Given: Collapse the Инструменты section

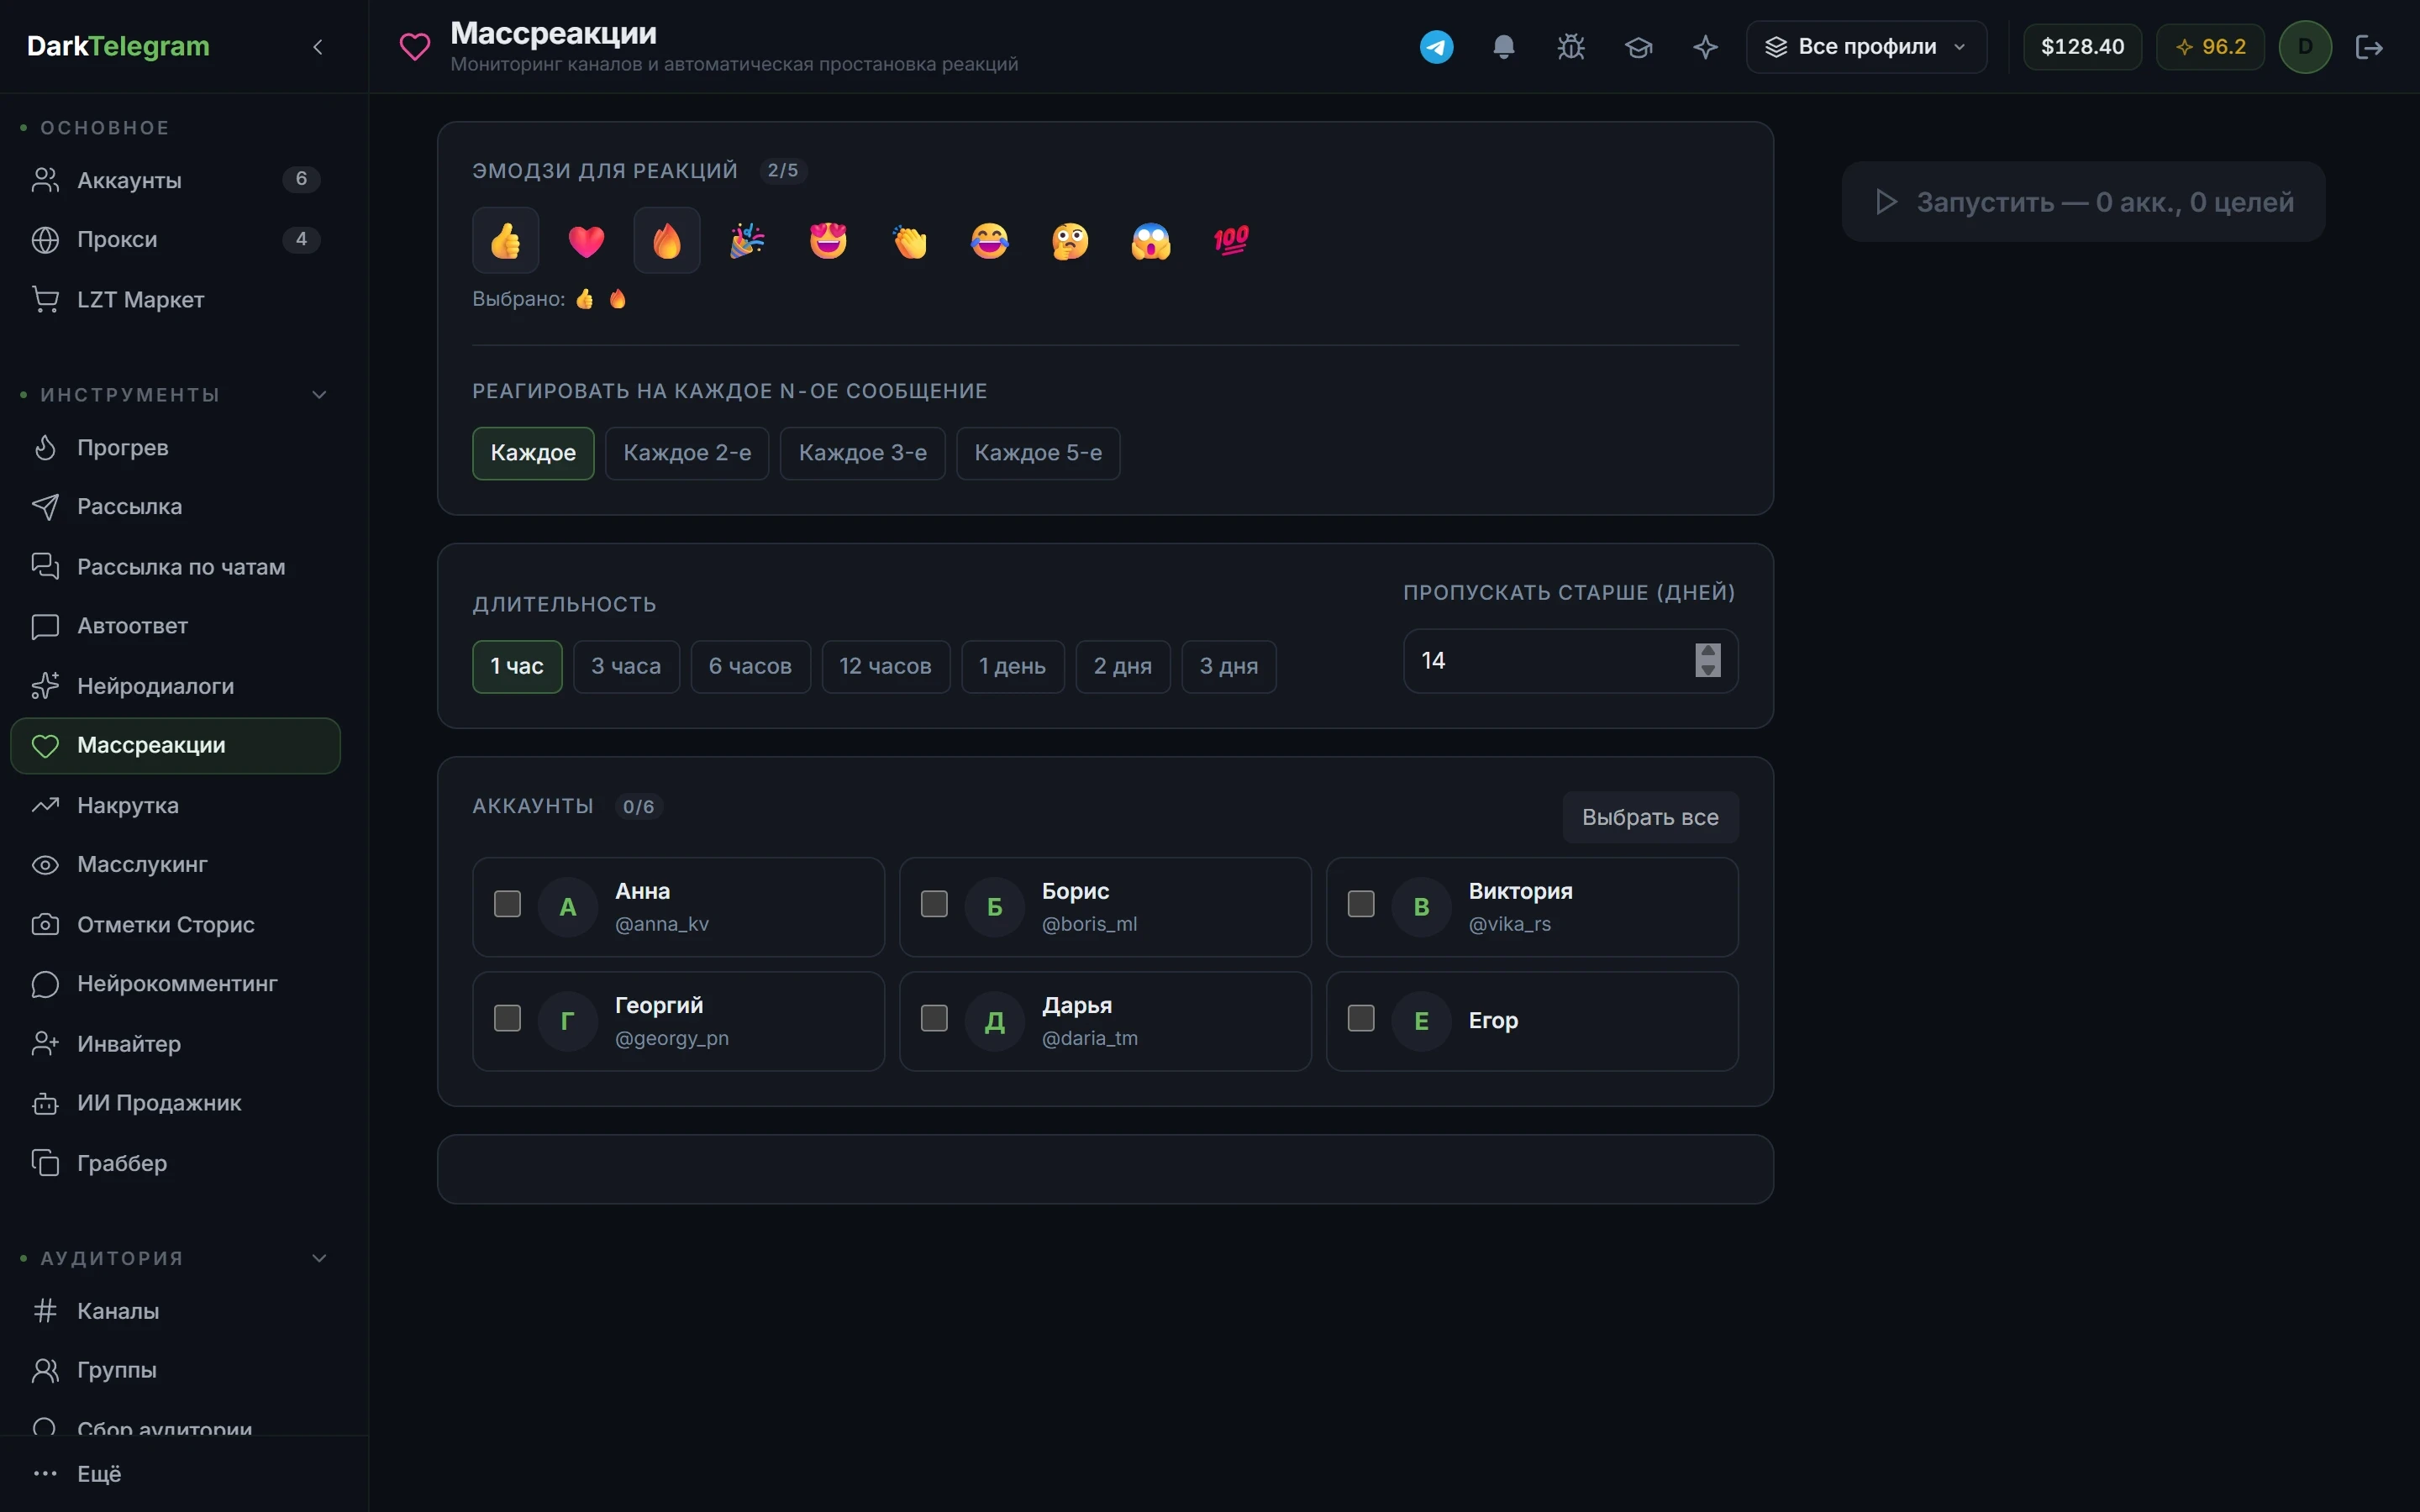Looking at the screenshot, I should coord(319,395).
